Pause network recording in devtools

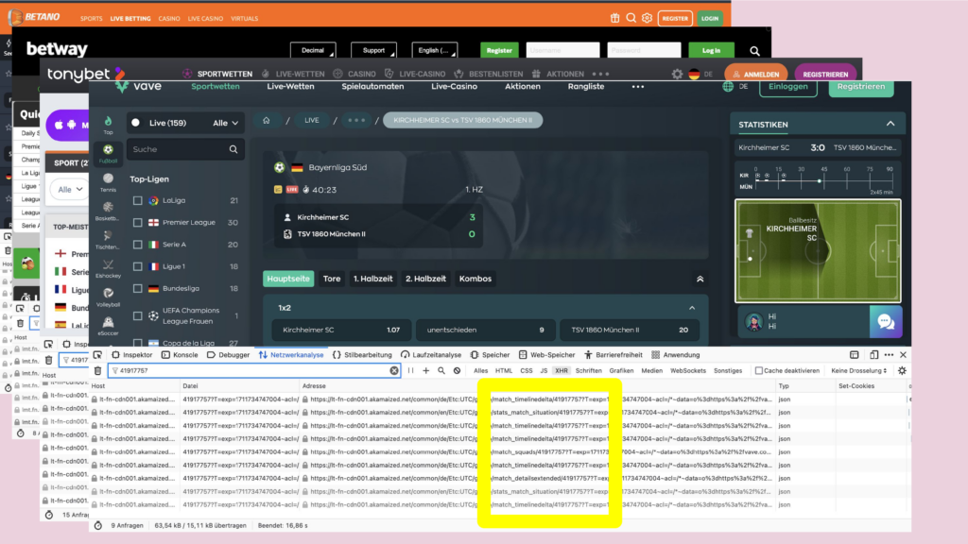[x=410, y=370]
